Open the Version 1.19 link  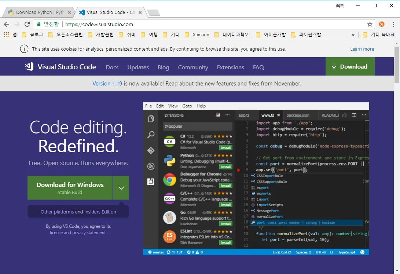click(107, 83)
